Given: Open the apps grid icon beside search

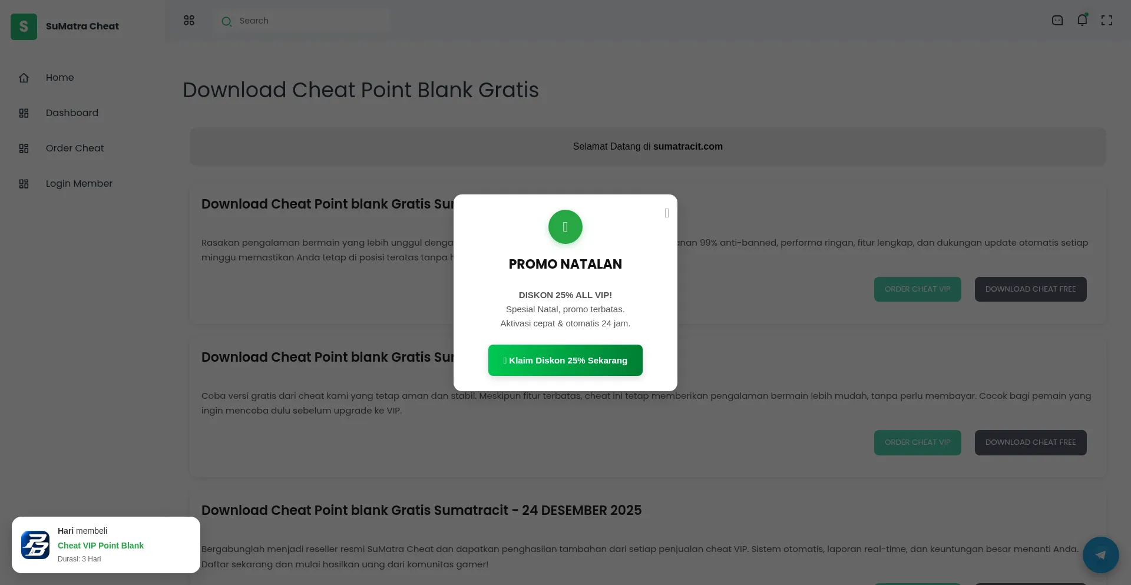Looking at the screenshot, I should point(189,21).
